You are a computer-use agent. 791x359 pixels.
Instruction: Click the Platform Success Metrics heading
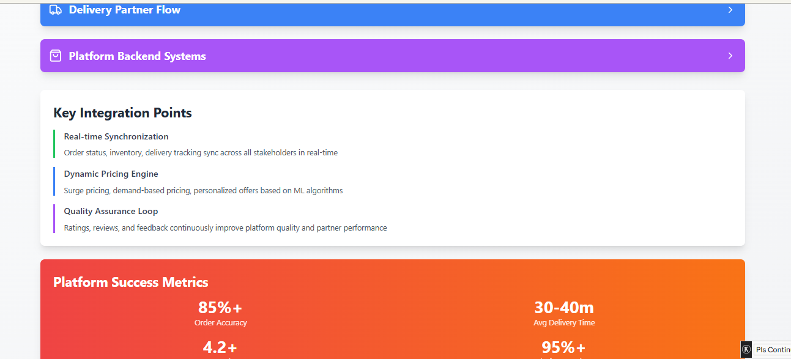point(131,282)
